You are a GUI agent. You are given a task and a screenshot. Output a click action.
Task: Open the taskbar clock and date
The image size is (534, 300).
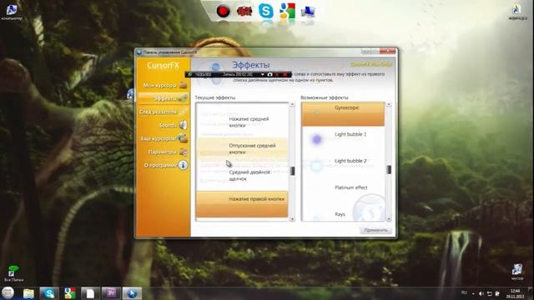coord(515,293)
